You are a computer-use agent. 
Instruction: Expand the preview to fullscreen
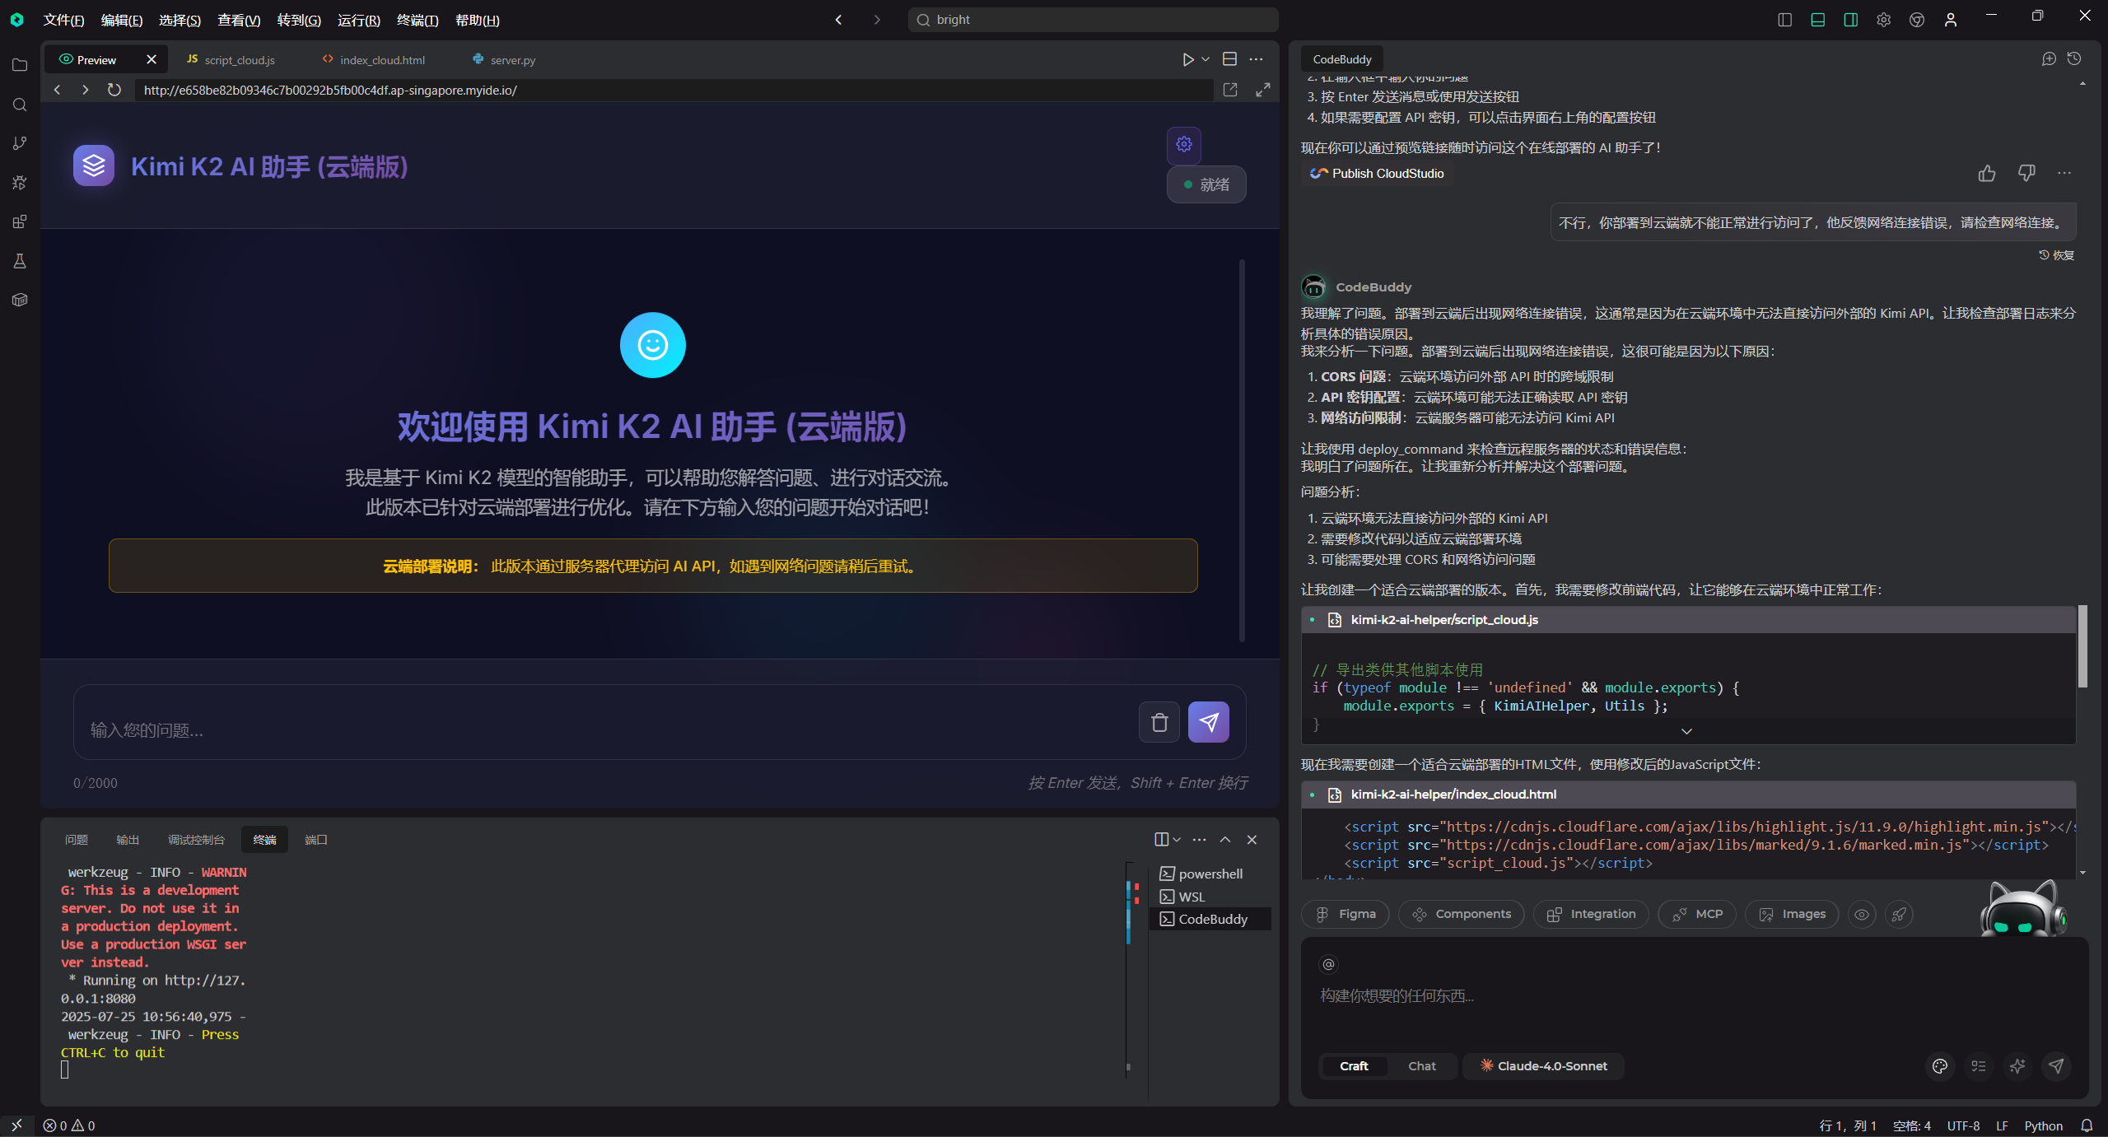click(1262, 90)
